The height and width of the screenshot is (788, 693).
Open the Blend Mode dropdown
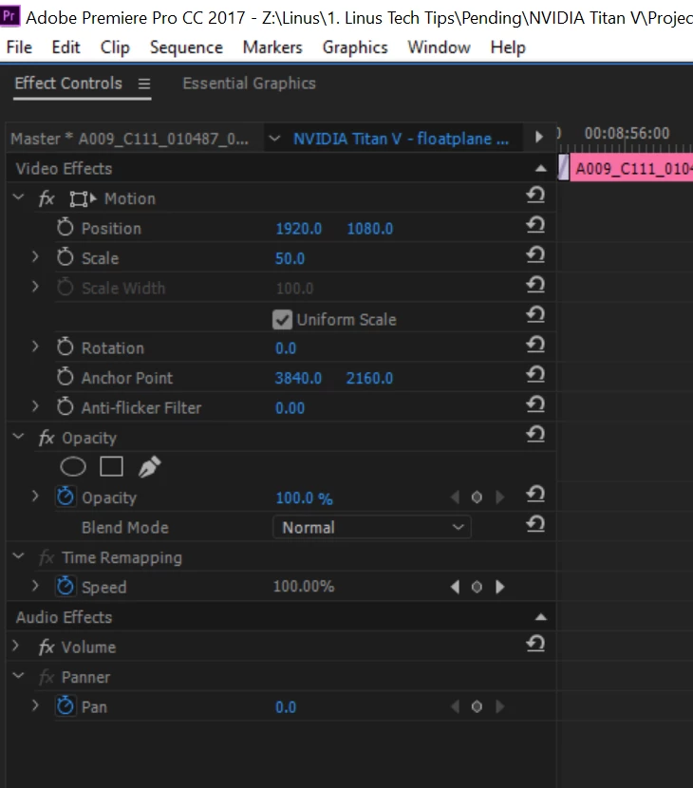pyautogui.click(x=372, y=527)
